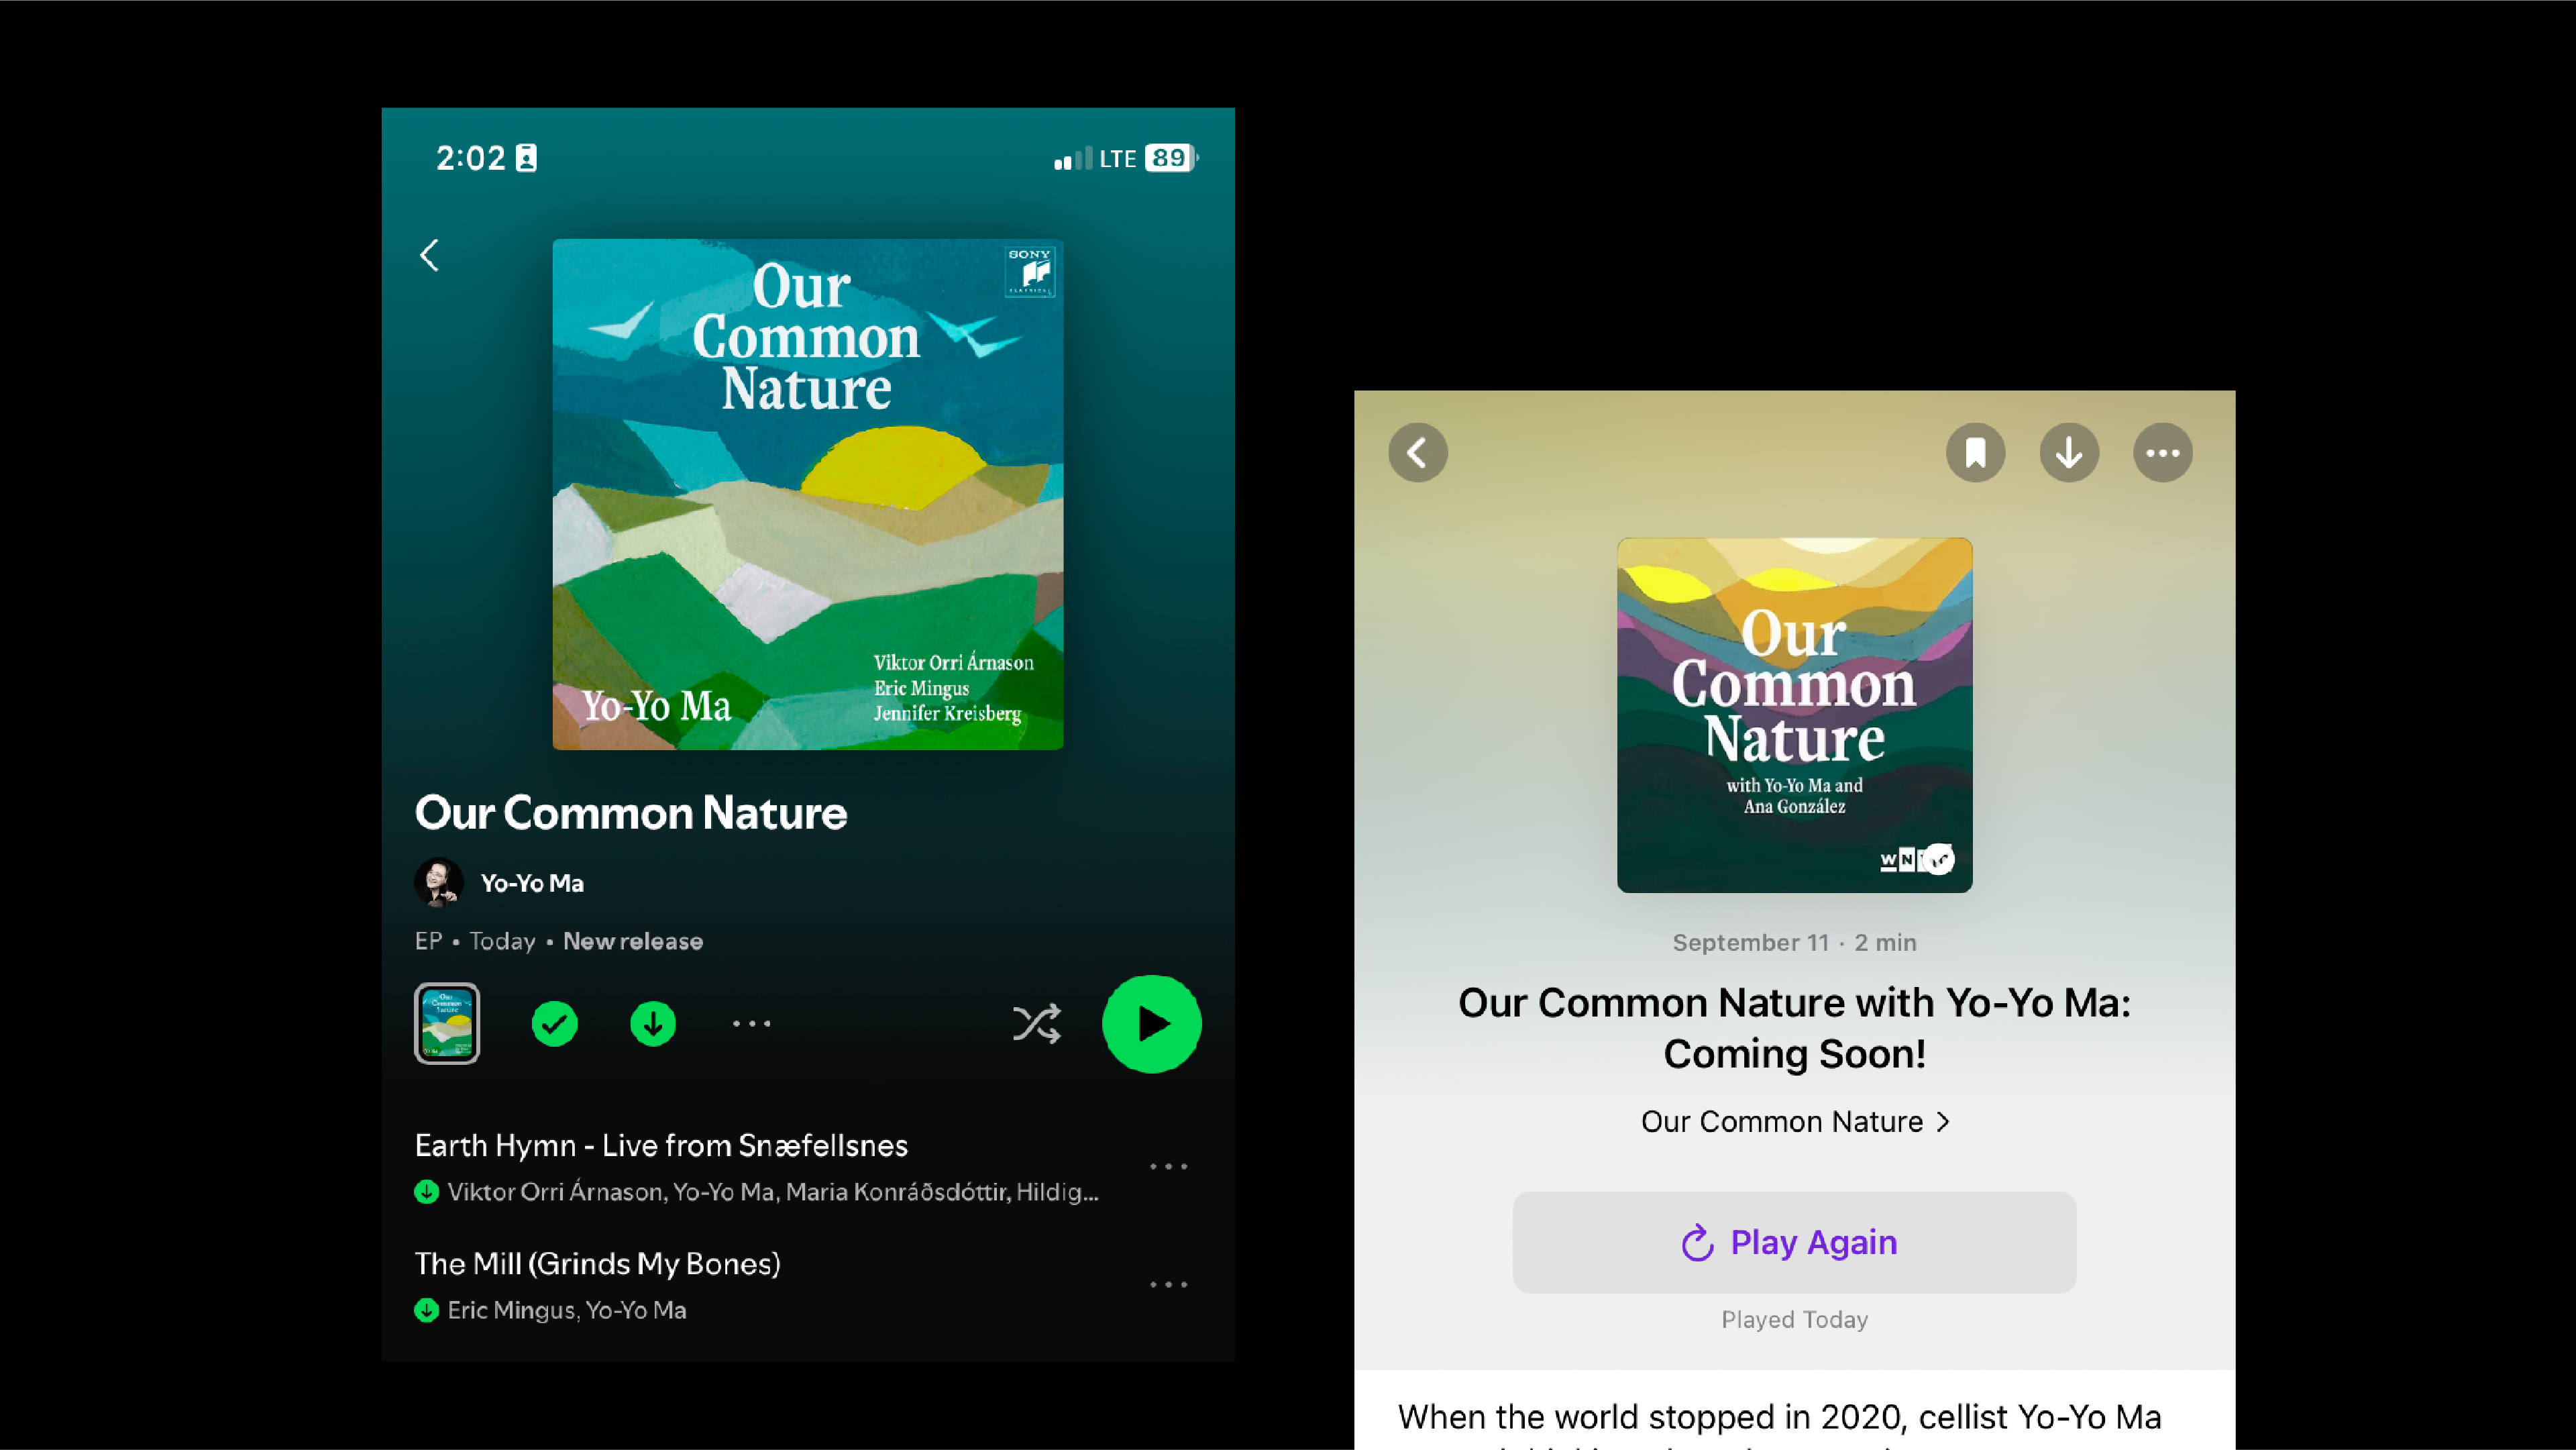Open Yo-Yo Ma artist profile picture
This screenshot has height=1450, width=2576.
click(439, 883)
